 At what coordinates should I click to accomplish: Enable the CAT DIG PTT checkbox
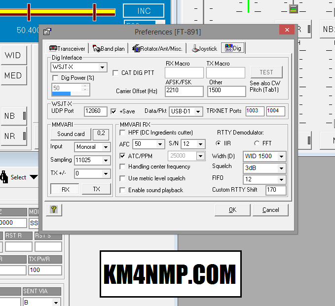coord(116,73)
